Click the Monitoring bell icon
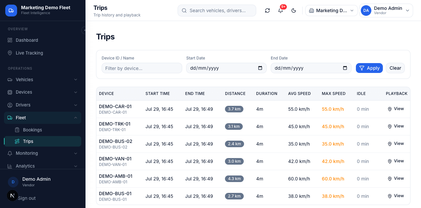Image resolution: width=421 pixels, height=208 pixels. click(x=10, y=153)
